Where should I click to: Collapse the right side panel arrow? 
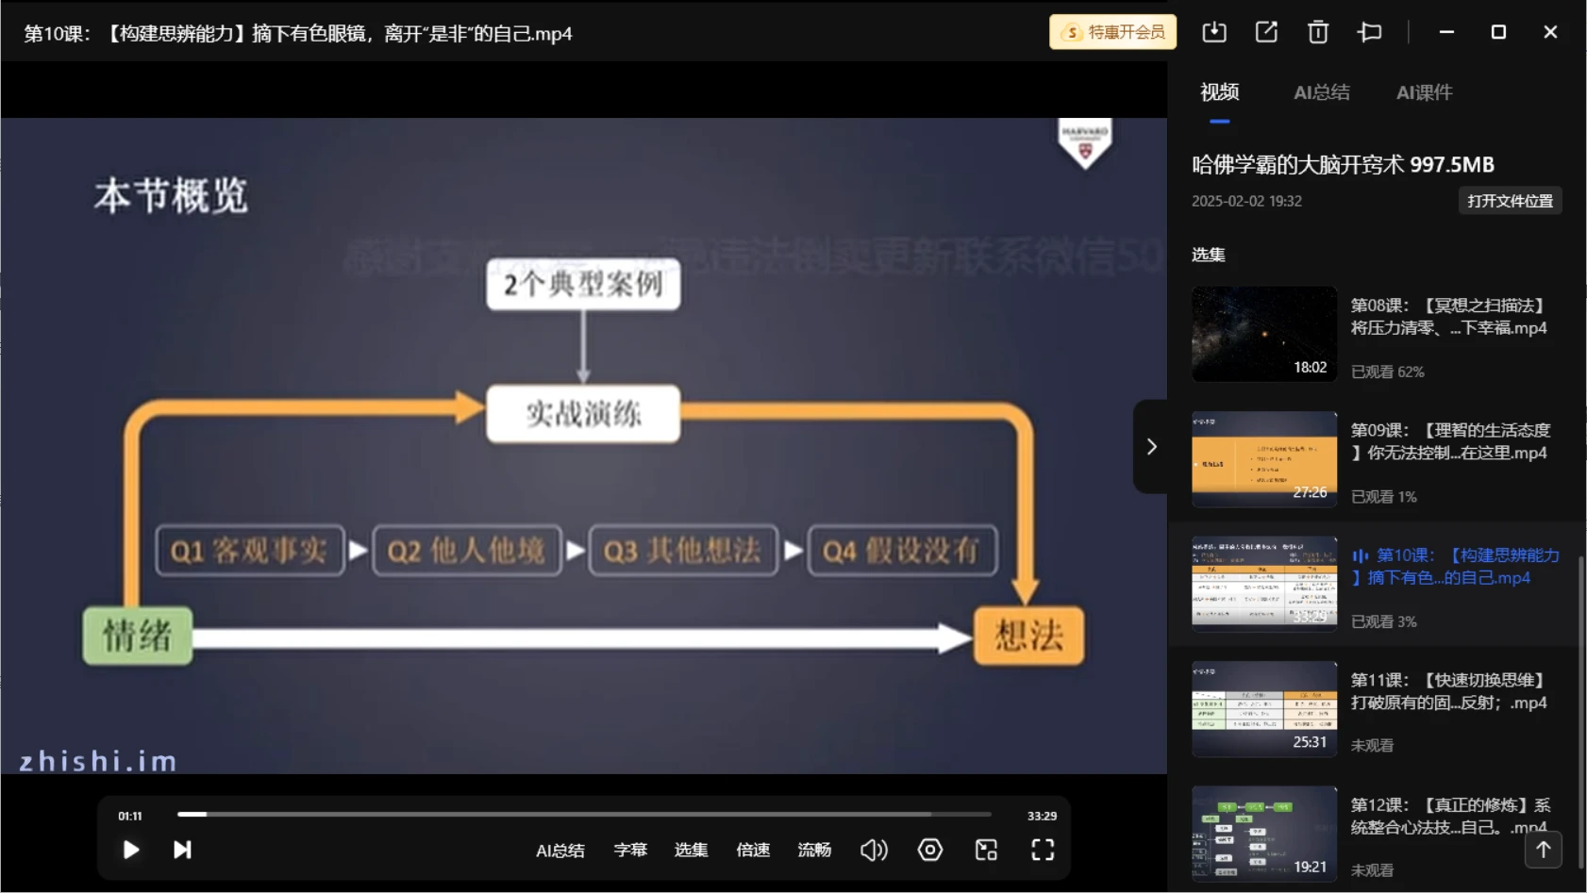point(1151,446)
